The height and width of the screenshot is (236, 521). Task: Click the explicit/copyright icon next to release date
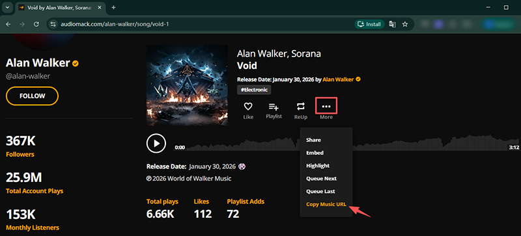click(x=242, y=166)
